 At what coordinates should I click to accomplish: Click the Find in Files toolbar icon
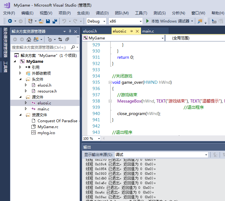(200, 21)
